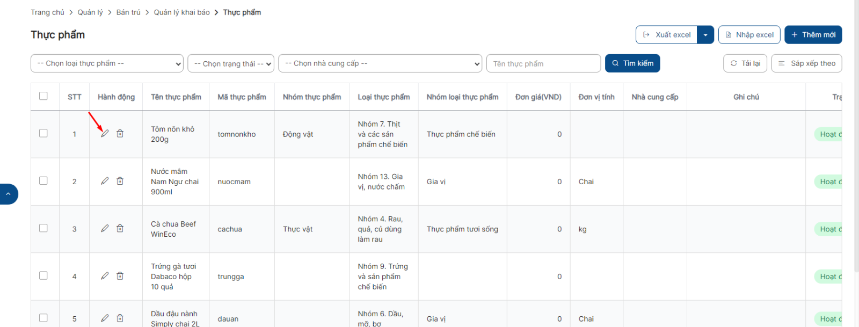Delete the Tôm nõn khô 200g row

pos(120,133)
